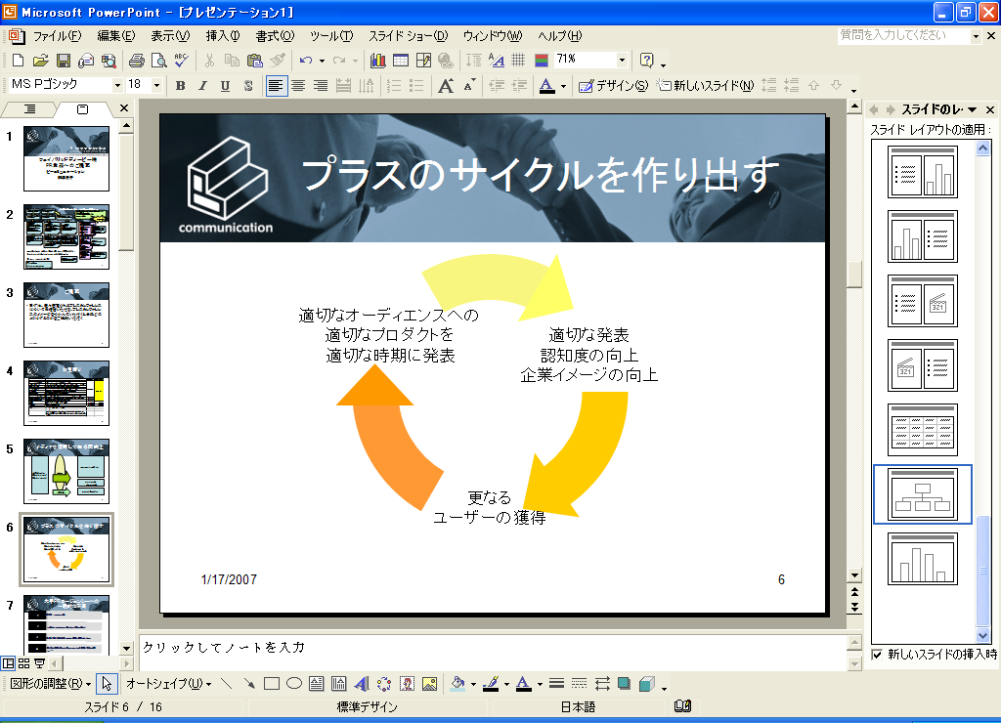The image size is (1001, 723).
Task: Click the Save icon in the toolbar
Action: click(x=64, y=61)
